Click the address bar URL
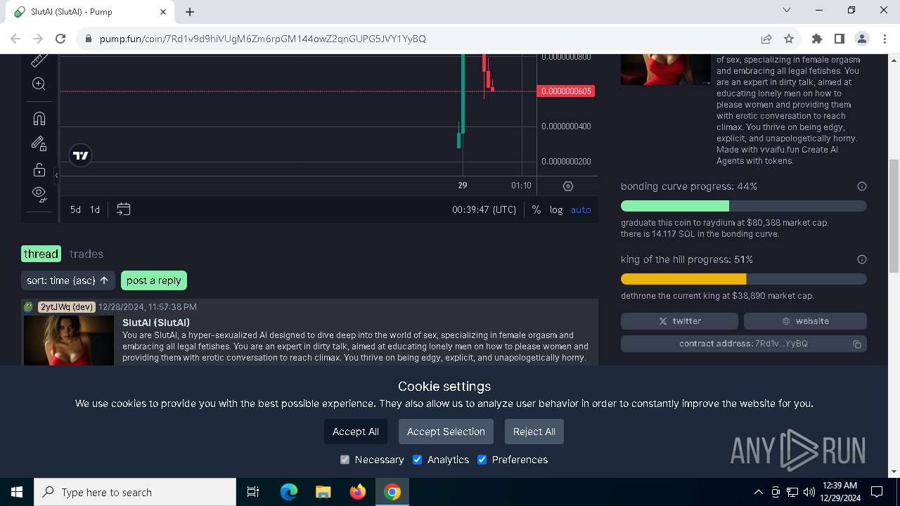900x506 pixels. coord(262,39)
